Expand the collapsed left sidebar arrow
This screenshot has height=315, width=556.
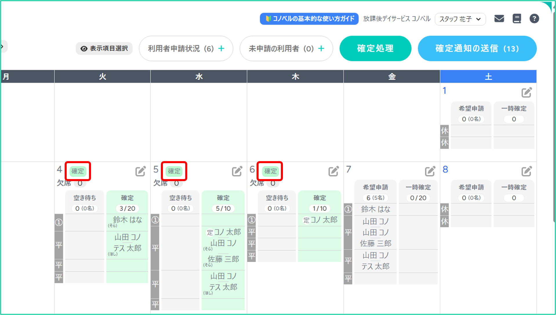[x=3, y=46]
